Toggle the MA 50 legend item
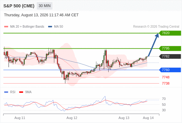This screenshot has height=123, width=182. [x=56, y=27]
